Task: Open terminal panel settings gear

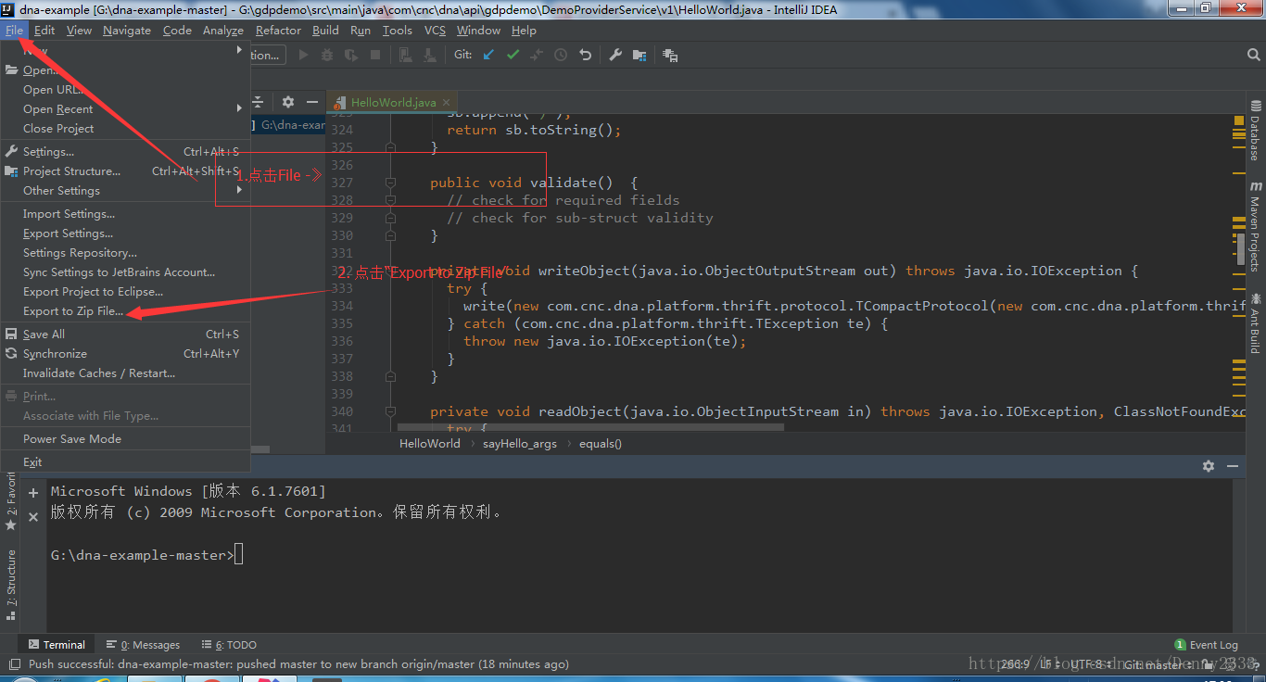Action: point(1209,466)
